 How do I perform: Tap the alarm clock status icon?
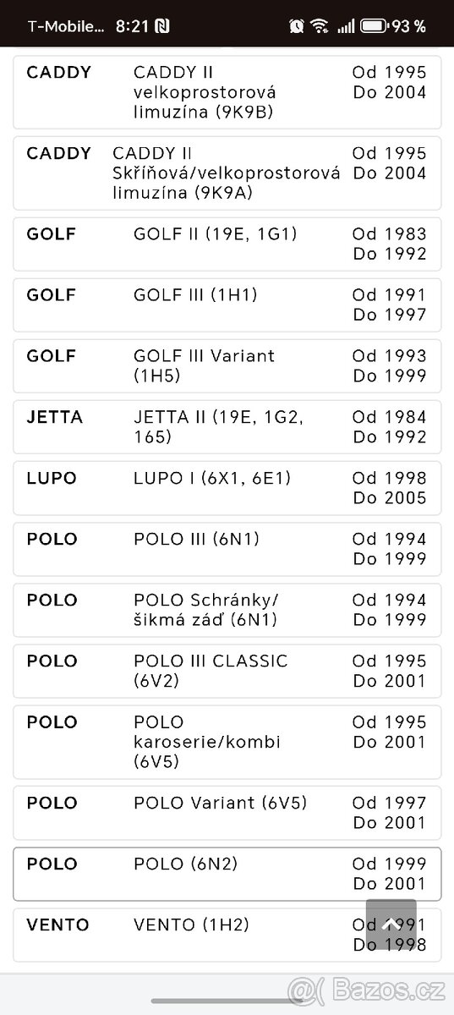297,25
